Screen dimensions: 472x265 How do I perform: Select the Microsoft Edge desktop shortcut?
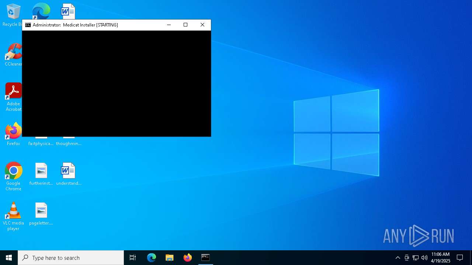point(41,11)
